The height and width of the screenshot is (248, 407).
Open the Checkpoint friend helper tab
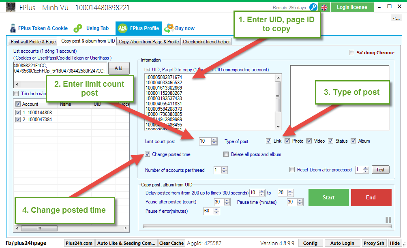pyautogui.click(x=206, y=41)
